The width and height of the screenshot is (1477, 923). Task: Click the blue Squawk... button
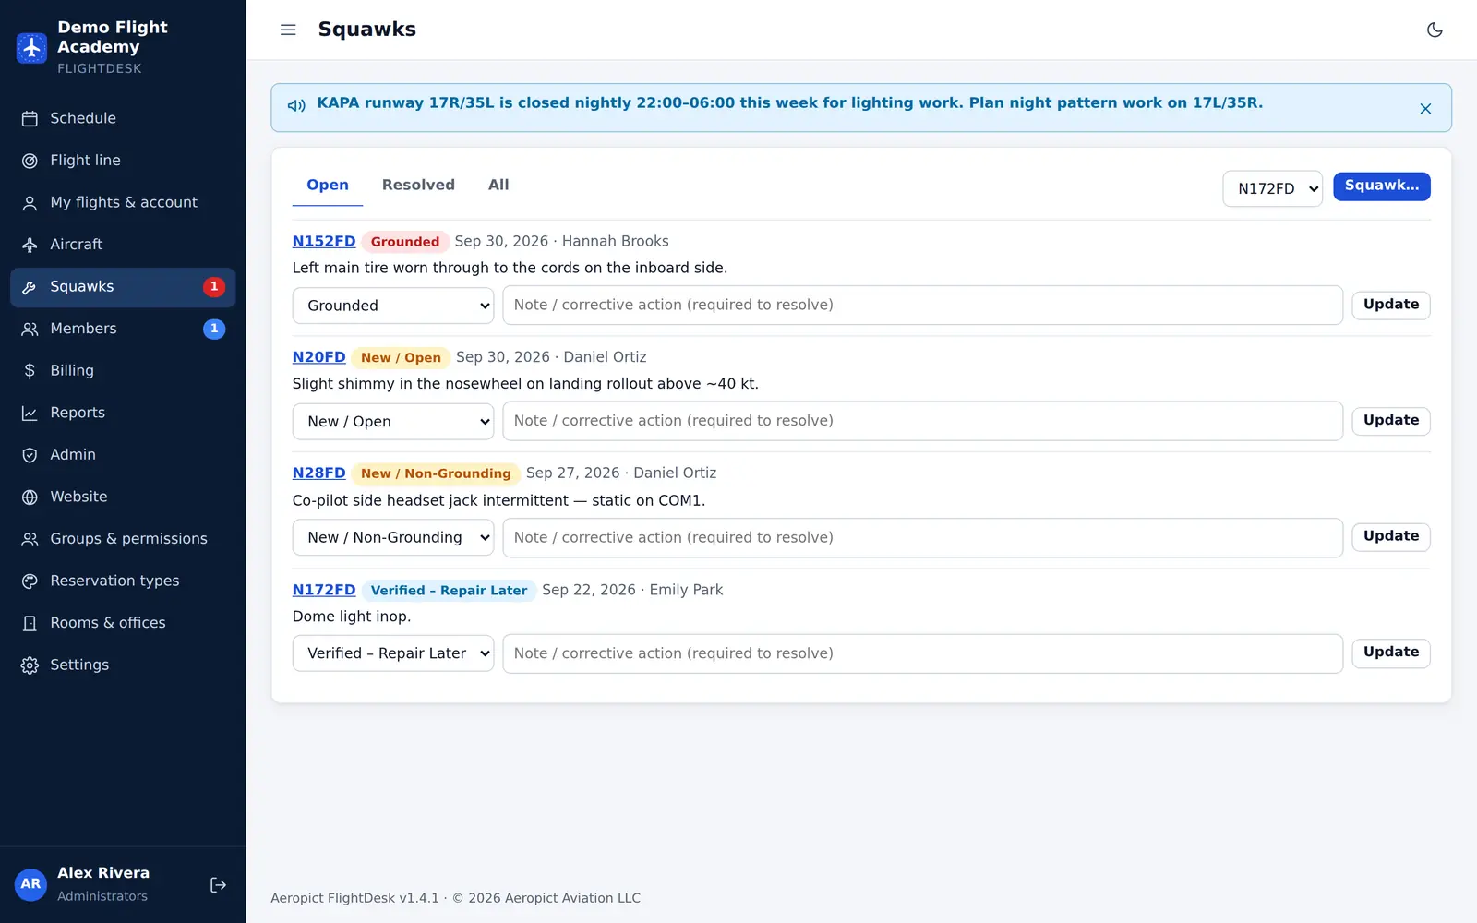coord(1381,186)
